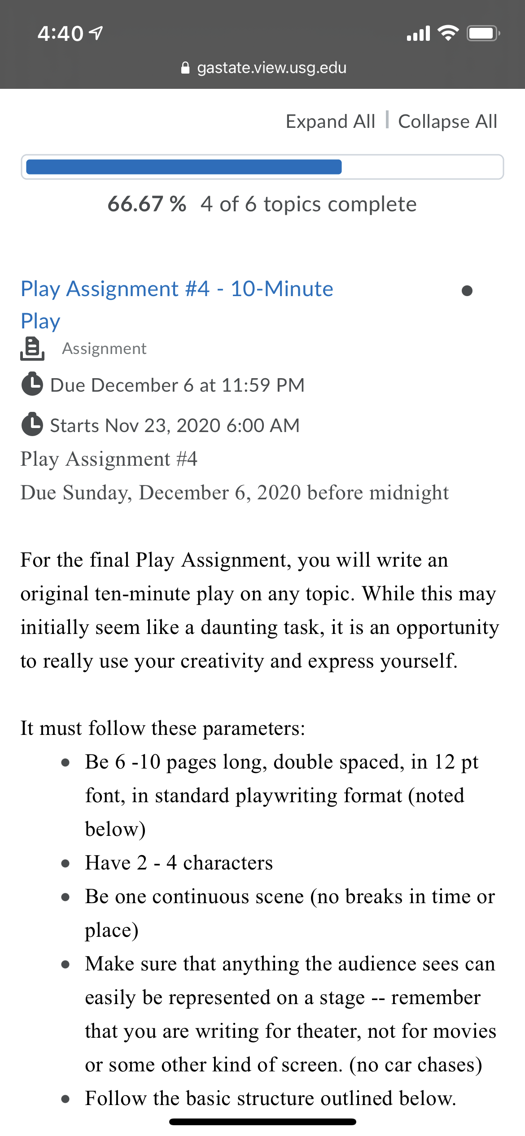525x1136 pixels.
Task: Tap the Assignment type label
Action: tap(104, 349)
